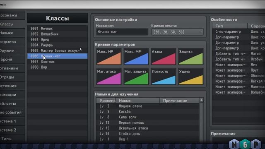265x149 pixels.
Task: Open the Макс. HP parameter curve
Action: click(x=109, y=57)
